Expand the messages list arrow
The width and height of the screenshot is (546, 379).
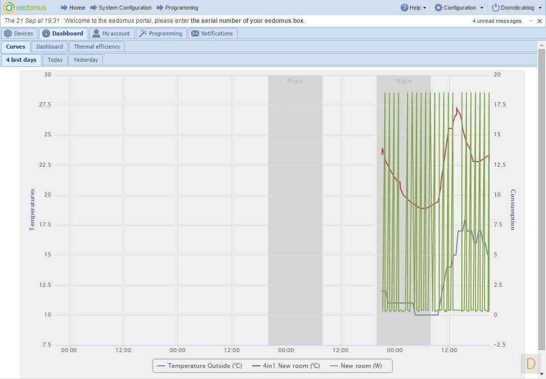(531, 21)
